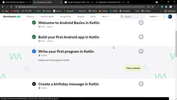Open the Apps bookmarks shortcut
This screenshot has height=100, width=177.
pyautogui.click(x=5, y=11)
